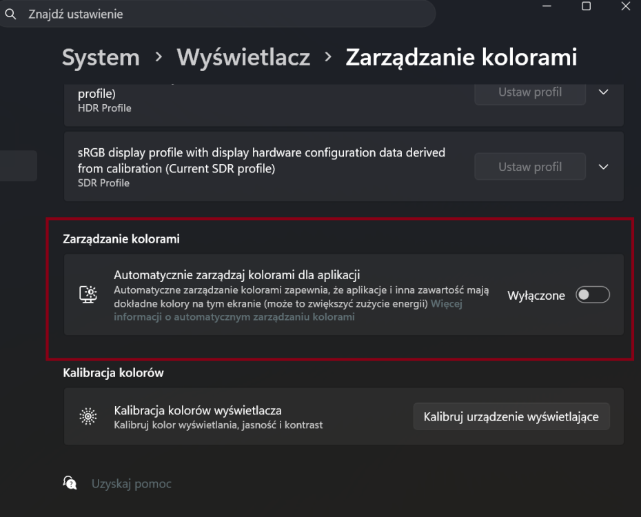The height and width of the screenshot is (517, 641).
Task: Click "Automatycznie zarządzaj kolorami dla aplikacji" title
Action: (x=236, y=275)
